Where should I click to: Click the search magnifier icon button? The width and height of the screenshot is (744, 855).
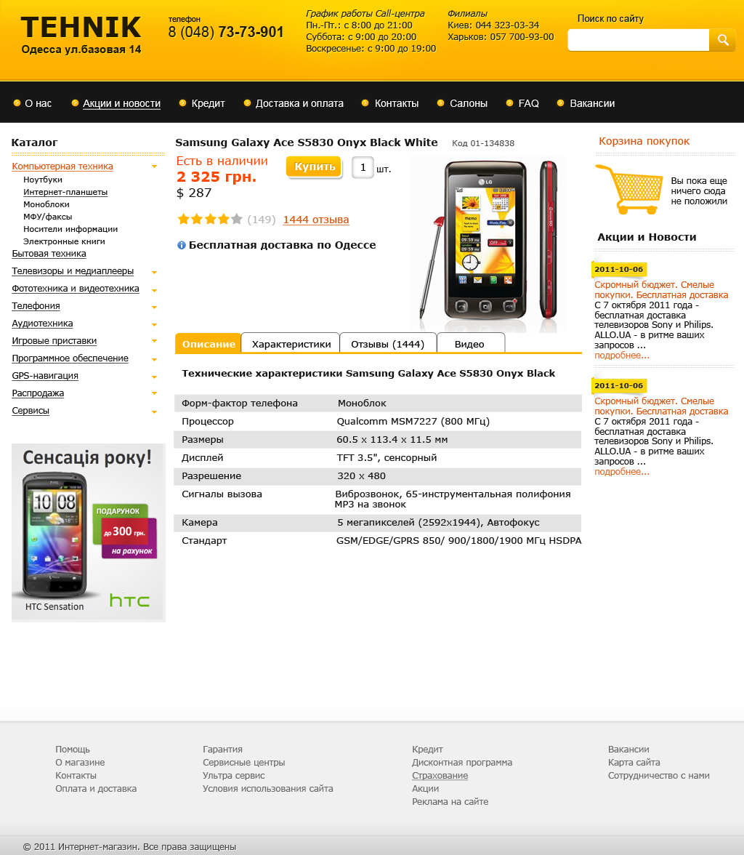(722, 40)
